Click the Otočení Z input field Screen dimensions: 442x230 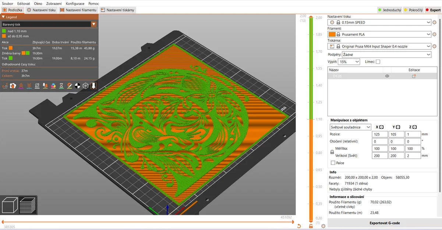413,141
